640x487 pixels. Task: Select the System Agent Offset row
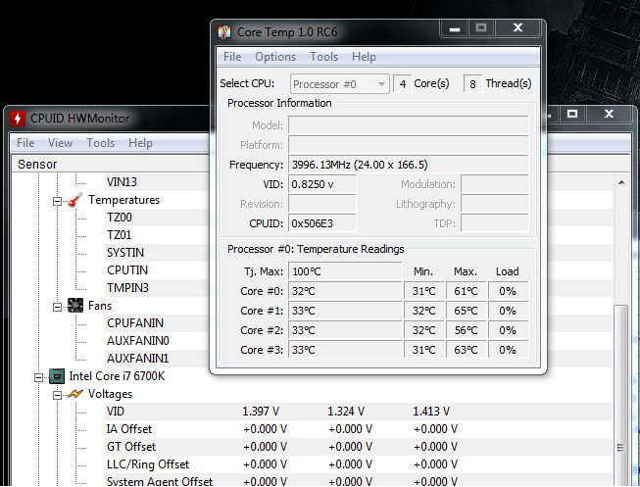pos(359,480)
